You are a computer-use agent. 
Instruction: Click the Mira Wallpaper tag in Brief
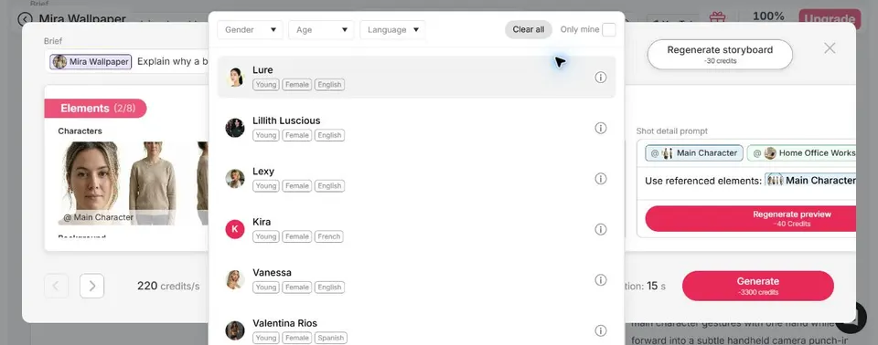91,61
